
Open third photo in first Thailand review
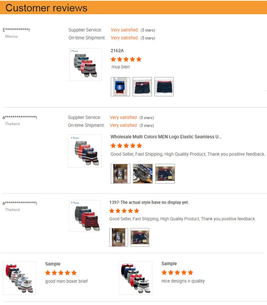point(165,174)
